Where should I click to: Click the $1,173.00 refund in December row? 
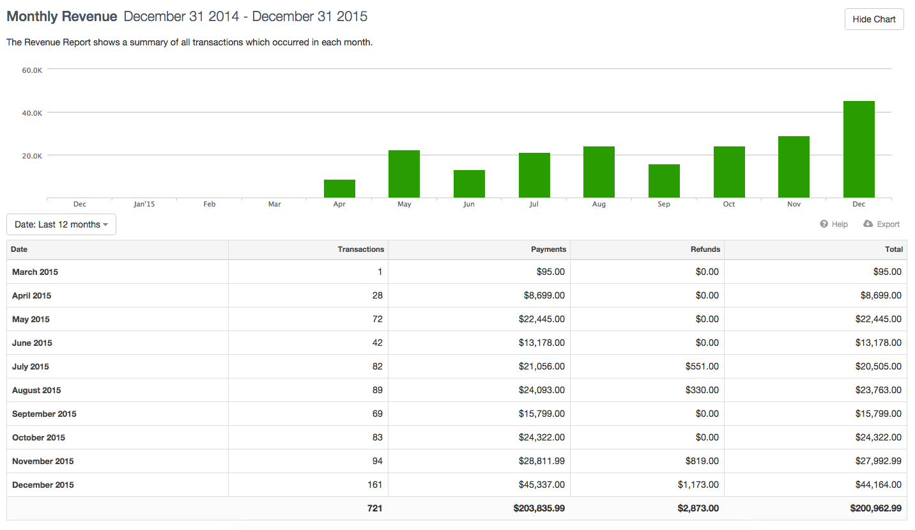pos(698,485)
